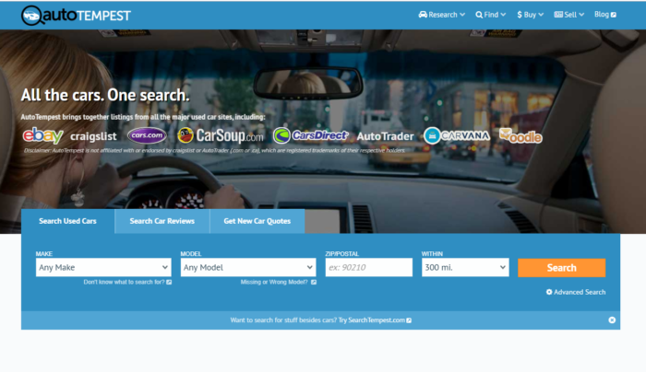Switch to Get New Car Quotes tab
646x372 pixels.
tap(257, 221)
